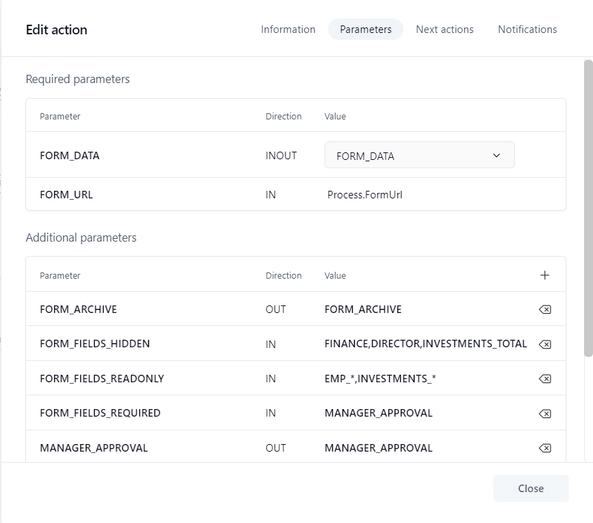
Task: Add a new additional parameter with plus icon
Action: point(544,275)
